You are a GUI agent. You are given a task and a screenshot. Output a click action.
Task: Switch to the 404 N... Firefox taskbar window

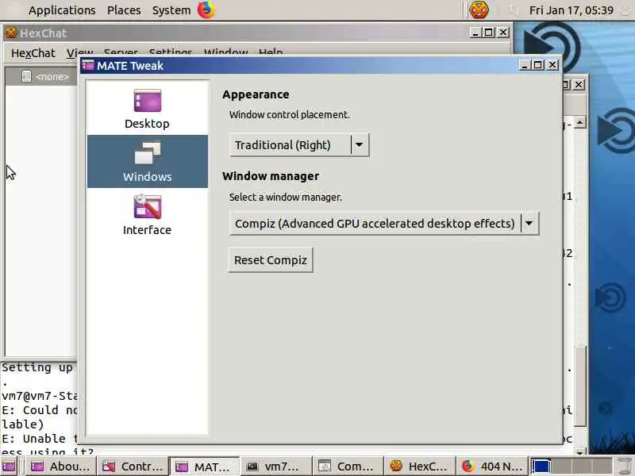[492, 466]
